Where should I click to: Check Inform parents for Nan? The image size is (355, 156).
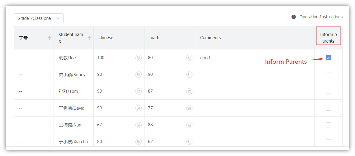[328, 125]
